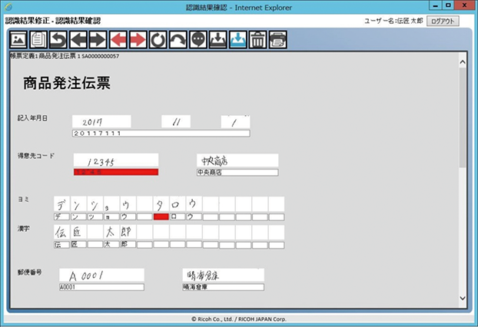Image resolution: width=478 pixels, height=327 pixels.
Task: Jump to previous error with red left arrow
Action: pyautogui.click(x=118, y=39)
